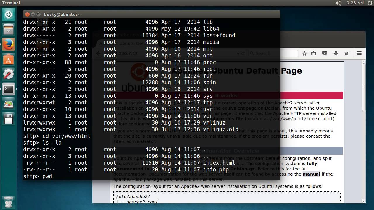Switch to Firefox from the launcher
This screenshot has height=210, width=374.
(x=8, y=45)
